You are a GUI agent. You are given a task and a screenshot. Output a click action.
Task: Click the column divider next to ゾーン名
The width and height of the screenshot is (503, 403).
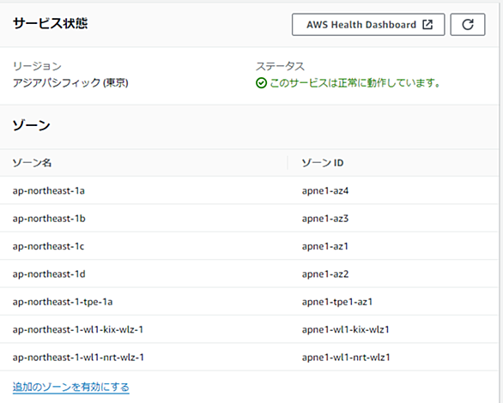point(288,163)
